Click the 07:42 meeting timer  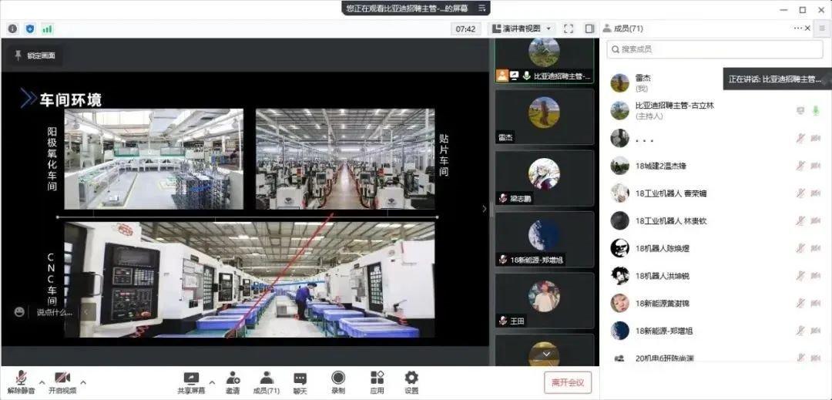[465, 29]
